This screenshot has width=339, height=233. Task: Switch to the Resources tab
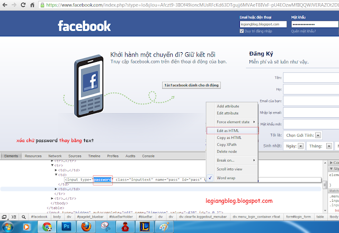pyautogui.click(x=33, y=156)
